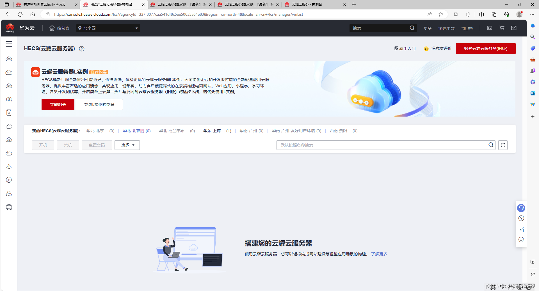The image size is (539, 291).
Task: Open the floating feedback edit icon
Action: click(x=521, y=230)
